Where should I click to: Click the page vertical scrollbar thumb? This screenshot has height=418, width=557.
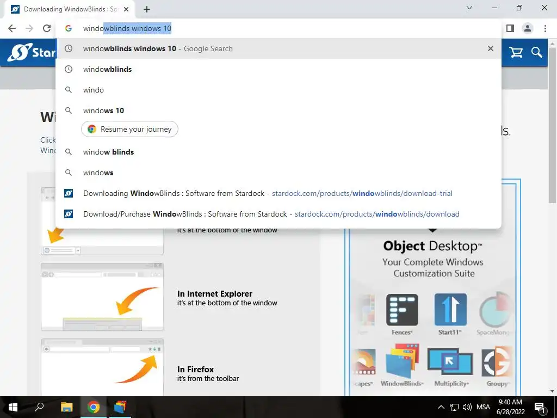(x=553, y=125)
